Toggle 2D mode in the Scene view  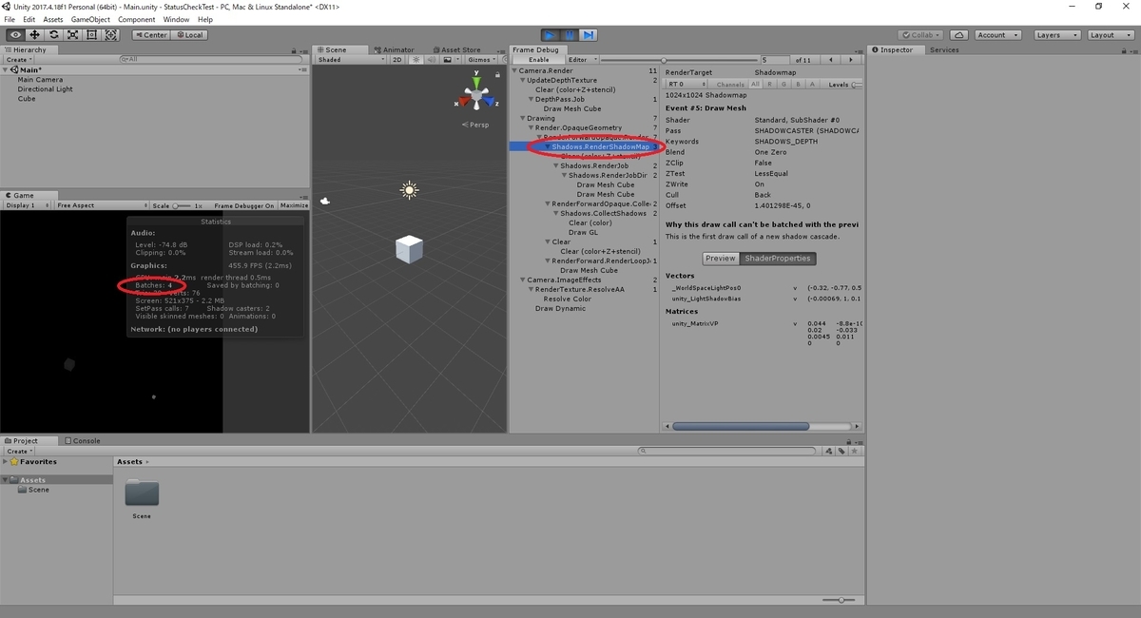click(x=397, y=58)
